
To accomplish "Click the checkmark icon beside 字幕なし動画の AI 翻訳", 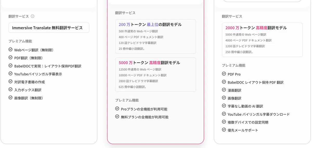I will coord(224,106).
